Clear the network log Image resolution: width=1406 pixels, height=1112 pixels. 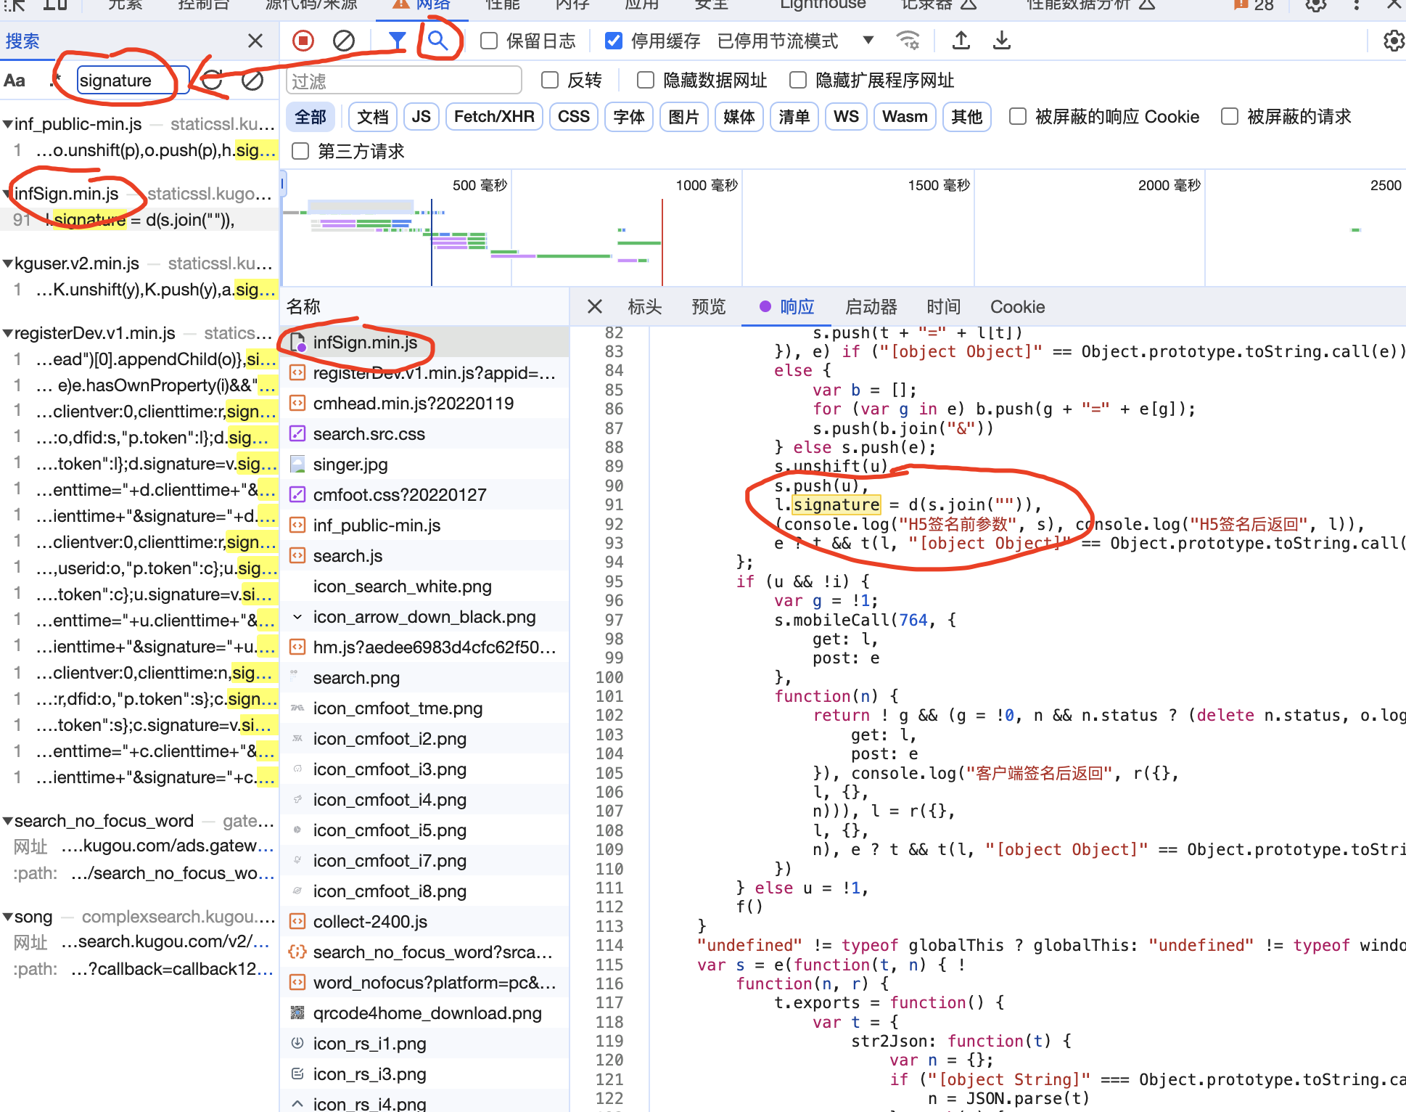[x=343, y=41]
